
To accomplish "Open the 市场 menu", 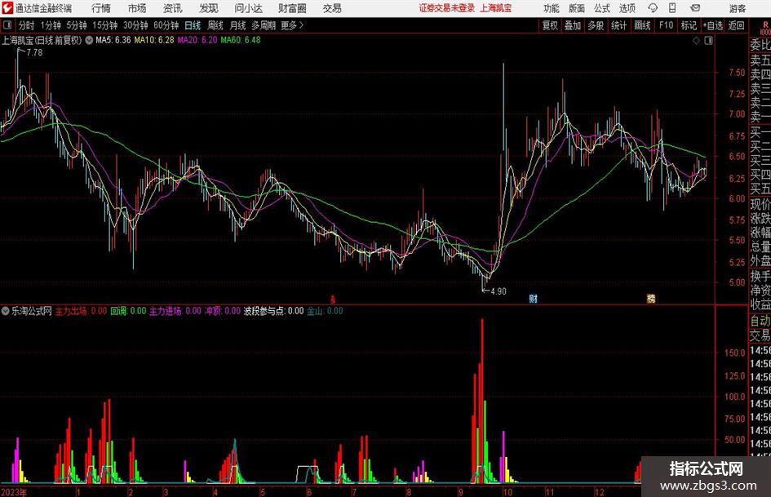I will click(137, 8).
